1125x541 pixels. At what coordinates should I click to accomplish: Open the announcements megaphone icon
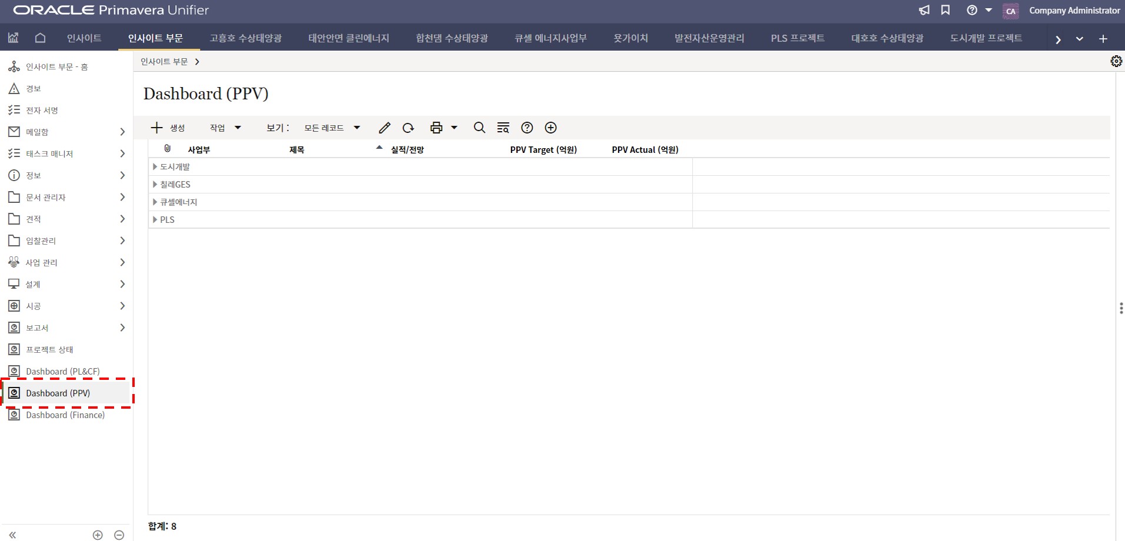point(924,10)
